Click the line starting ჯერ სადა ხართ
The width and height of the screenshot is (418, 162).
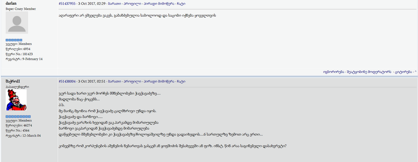109,94
